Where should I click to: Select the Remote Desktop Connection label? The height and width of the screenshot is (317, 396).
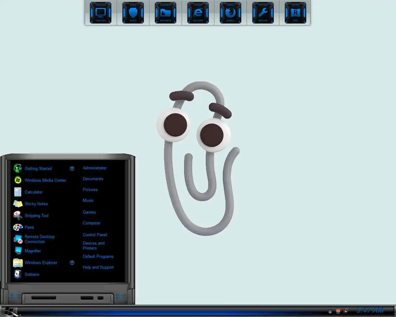tap(40, 239)
